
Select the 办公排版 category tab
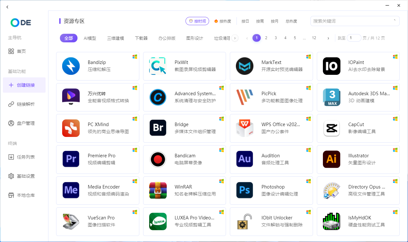[167, 38]
